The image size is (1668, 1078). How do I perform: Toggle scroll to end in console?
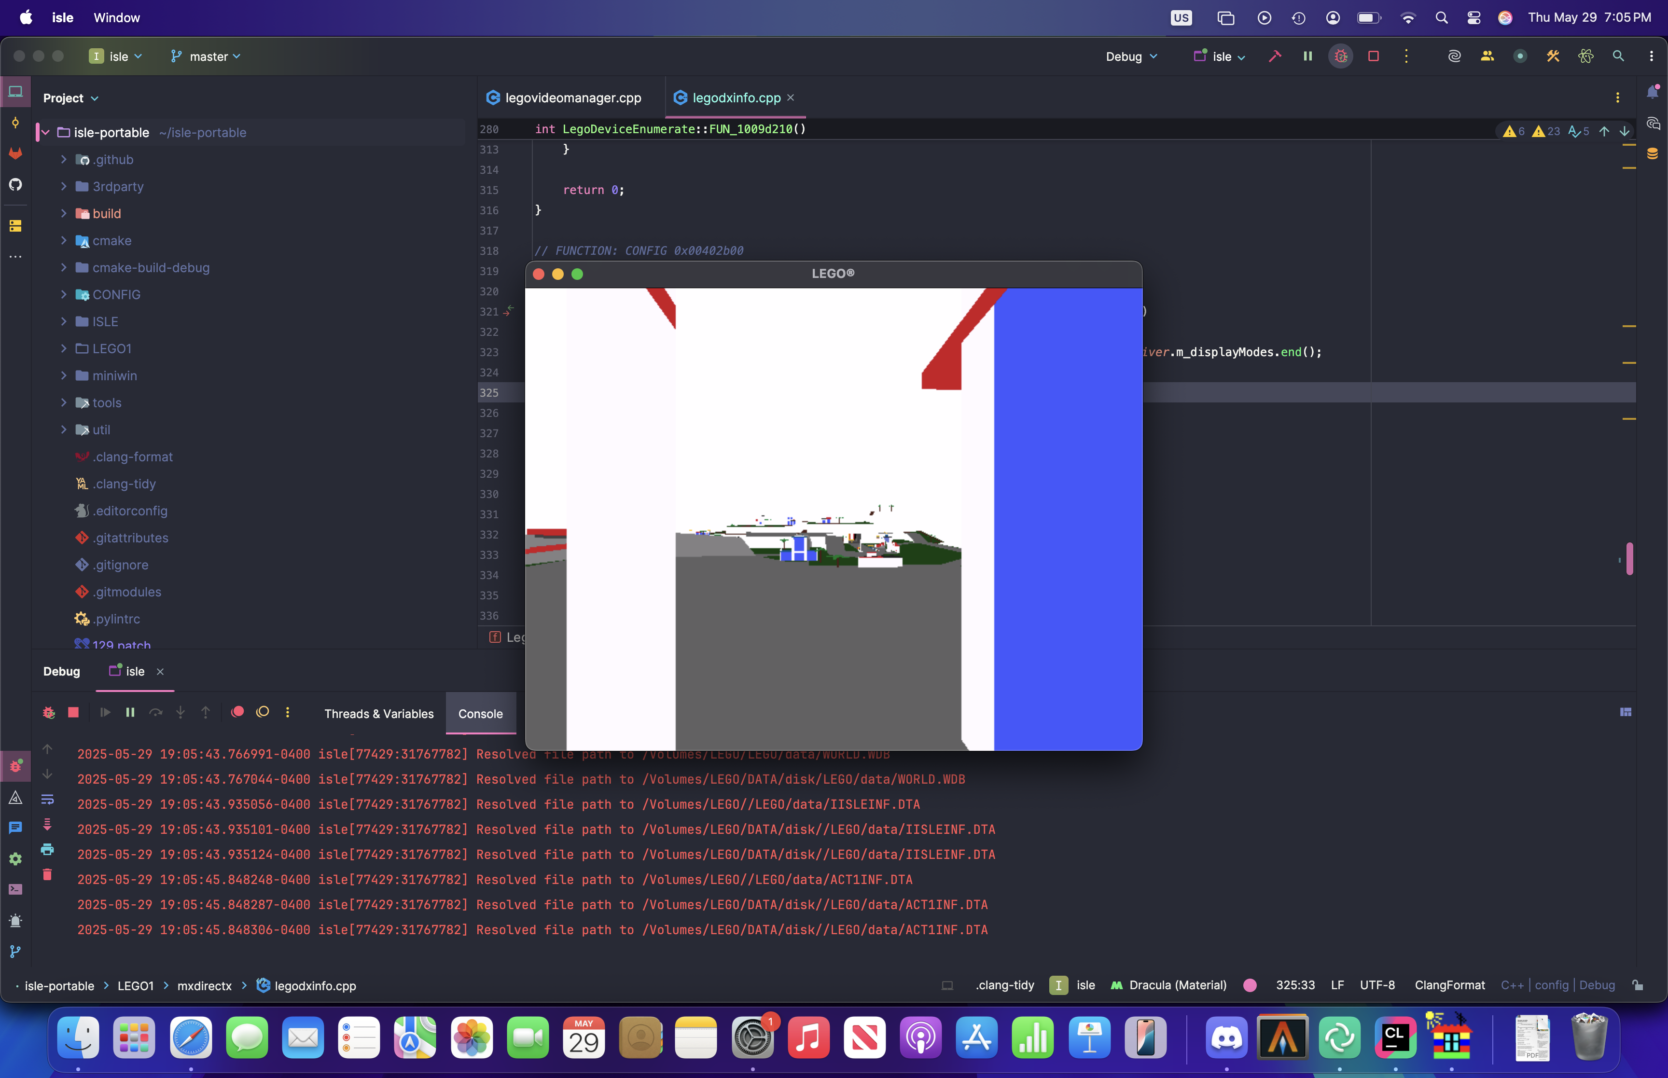coord(47,824)
